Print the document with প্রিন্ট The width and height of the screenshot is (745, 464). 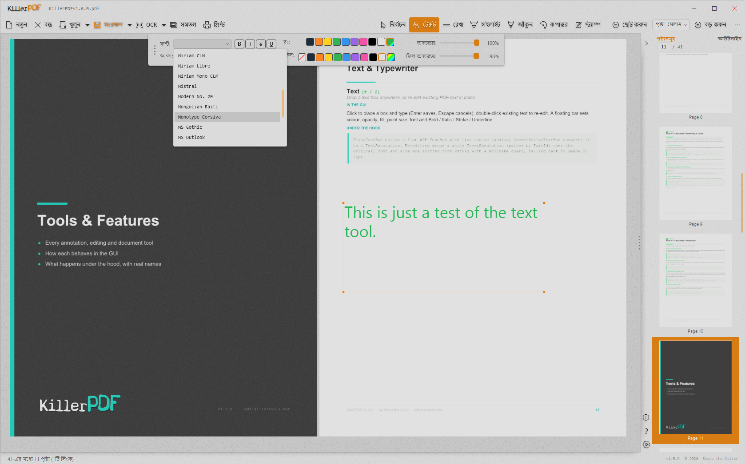[x=214, y=25]
